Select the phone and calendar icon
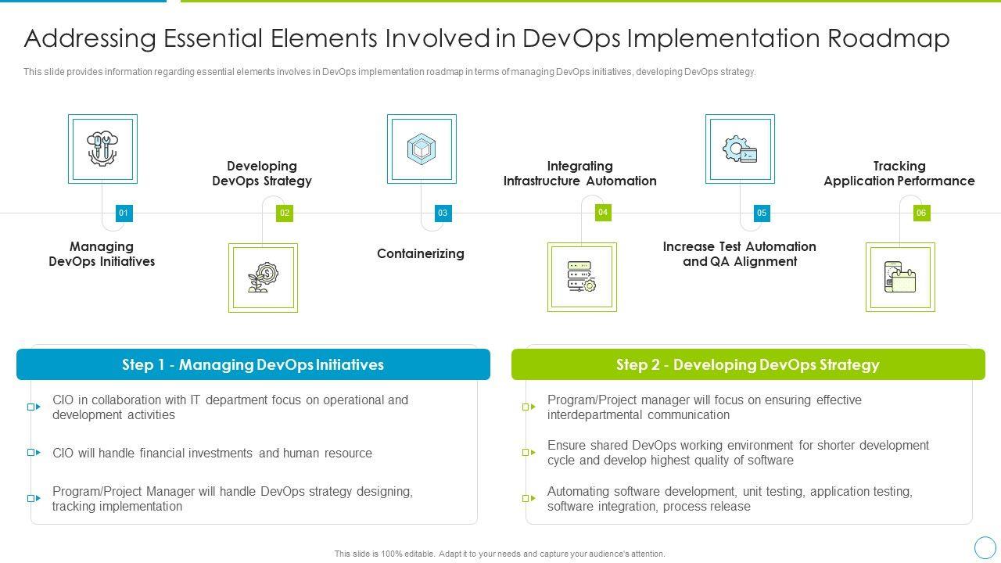The image size is (1001, 563). tap(900, 277)
